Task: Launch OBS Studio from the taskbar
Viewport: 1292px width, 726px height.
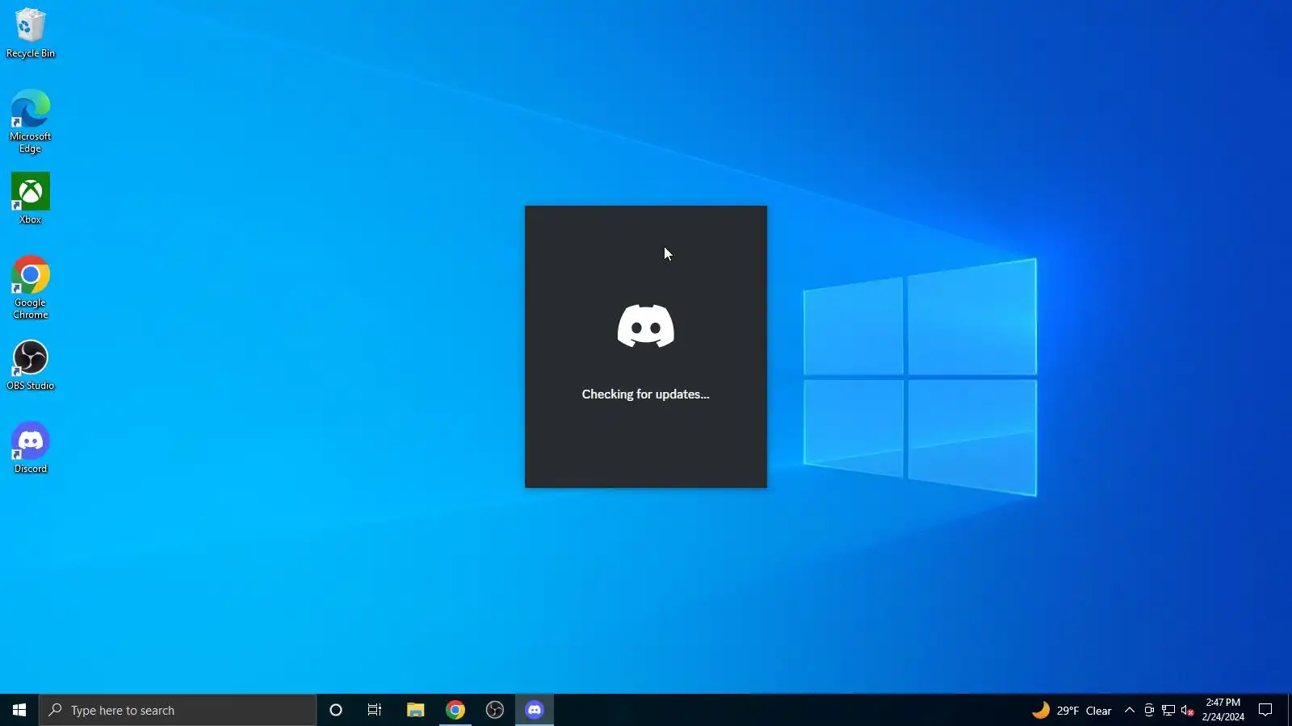Action: (495, 710)
